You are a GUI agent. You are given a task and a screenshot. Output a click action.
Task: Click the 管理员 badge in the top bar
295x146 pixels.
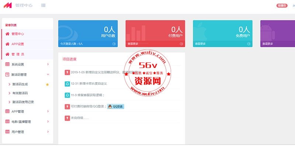pyautogui.click(x=282, y=6)
